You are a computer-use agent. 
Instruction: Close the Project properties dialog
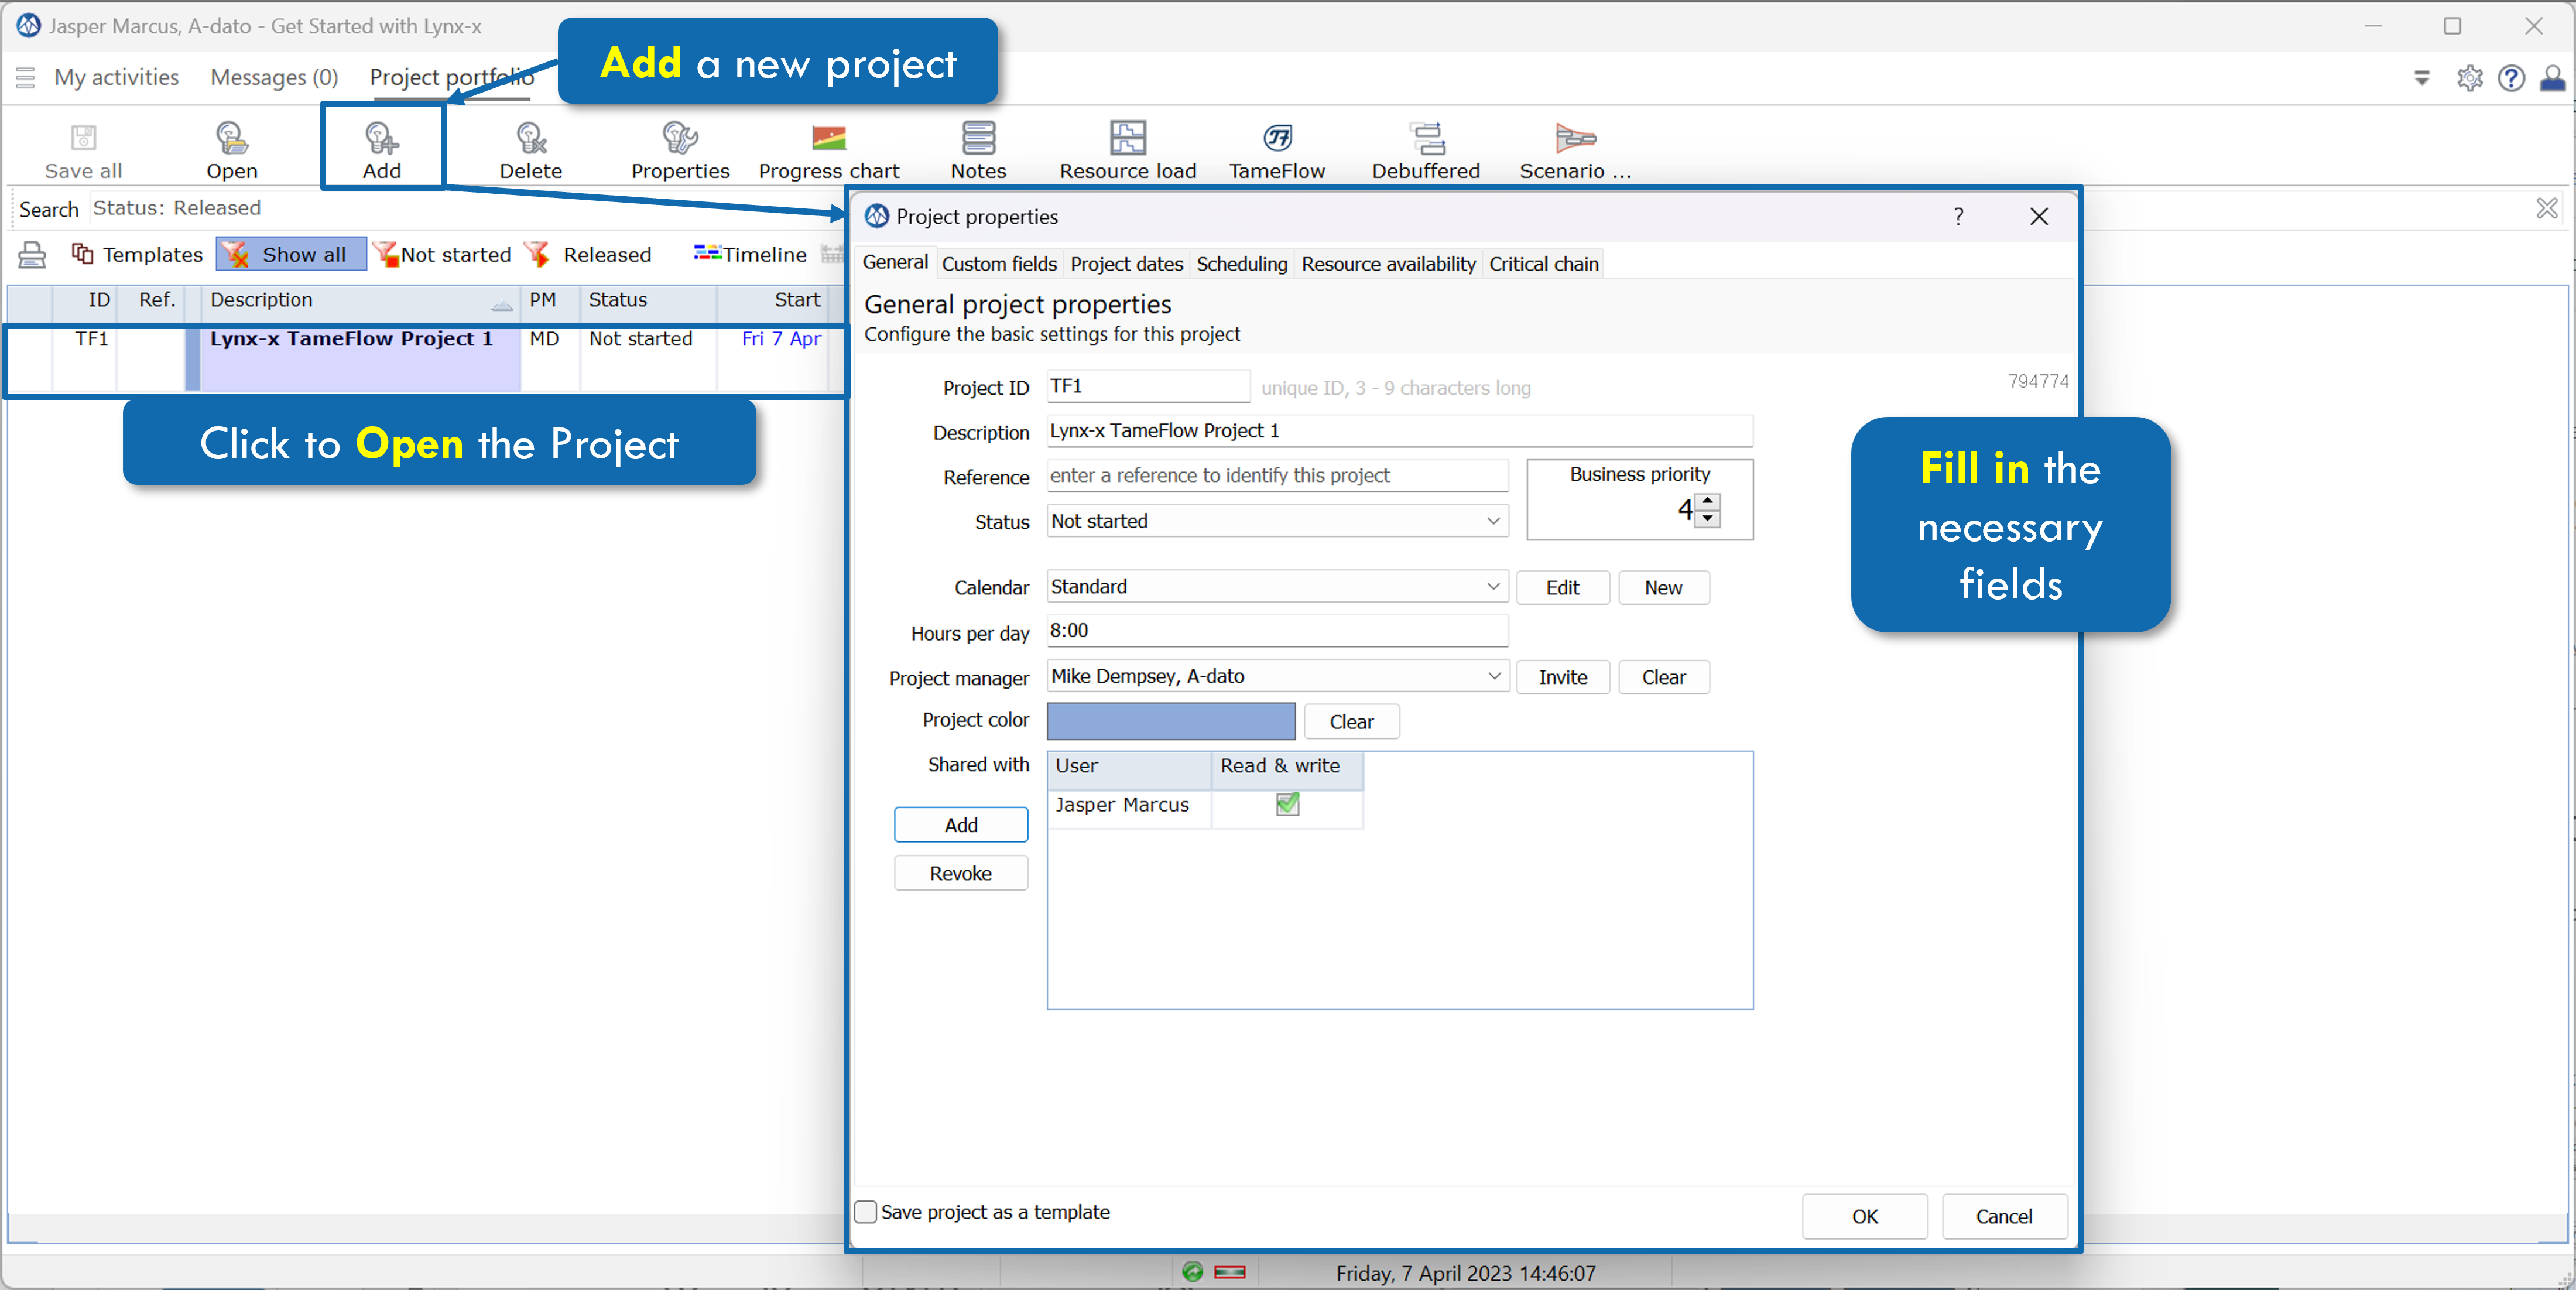pyautogui.click(x=2038, y=216)
